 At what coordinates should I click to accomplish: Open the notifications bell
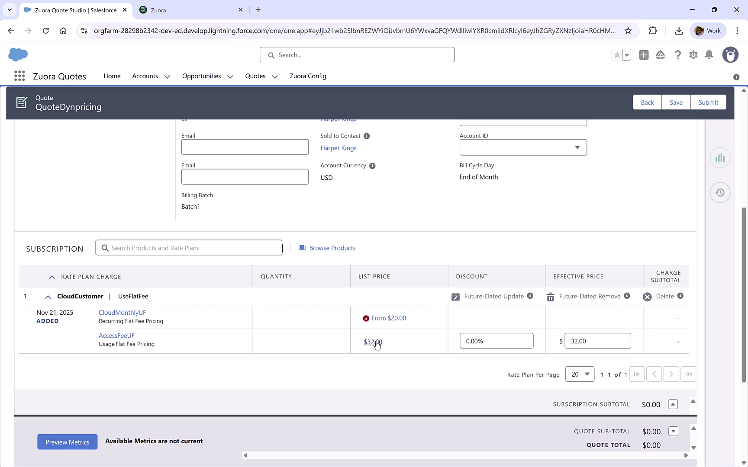709,55
